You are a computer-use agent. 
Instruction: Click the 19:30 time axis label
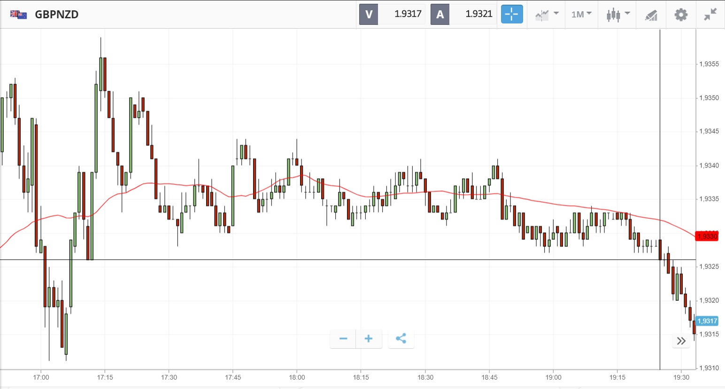[x=681, y=377]
